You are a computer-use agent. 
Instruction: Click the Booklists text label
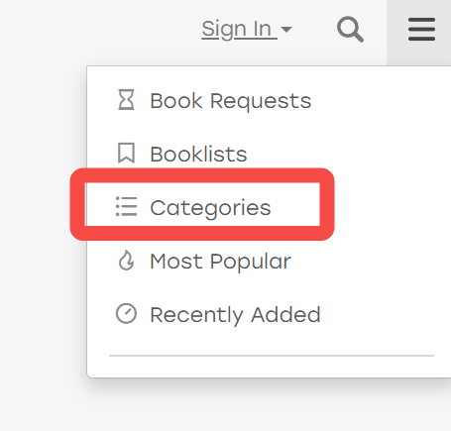198,154
